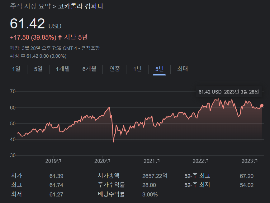Click the +17.50 (39.85%) change text
This screenshot has width=270, height=203.
pyautogui.click(x=33, y=37)
